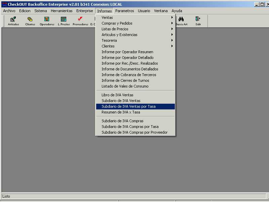Expand the Articulos y Existencias submenu
The image size is (269, 202).
136,35
